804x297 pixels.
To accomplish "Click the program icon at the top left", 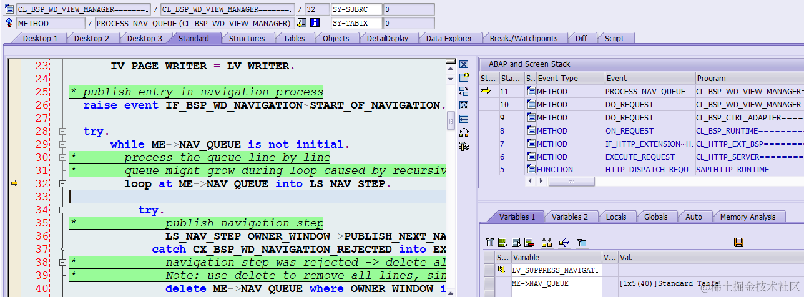I will click(x=9, y=9).
